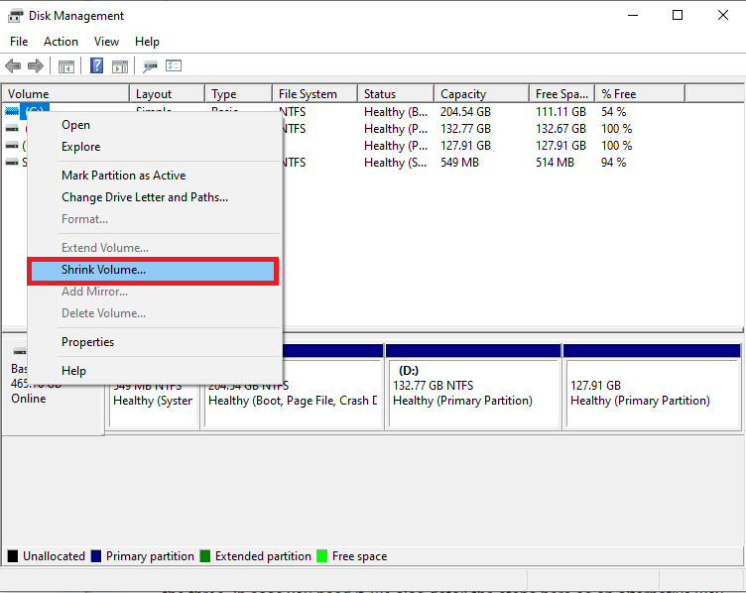Viewport: 746px width, 593px height.
Task: Open the View menu
Action: (106, 42)
